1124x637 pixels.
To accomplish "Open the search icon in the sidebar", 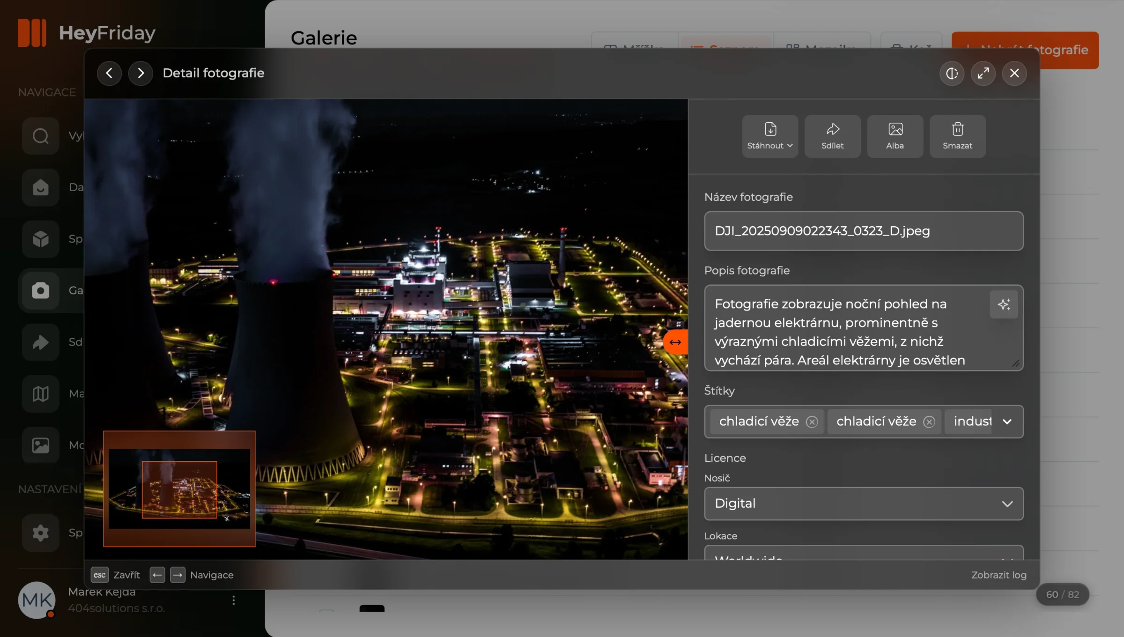I will (x=40, y=136).
